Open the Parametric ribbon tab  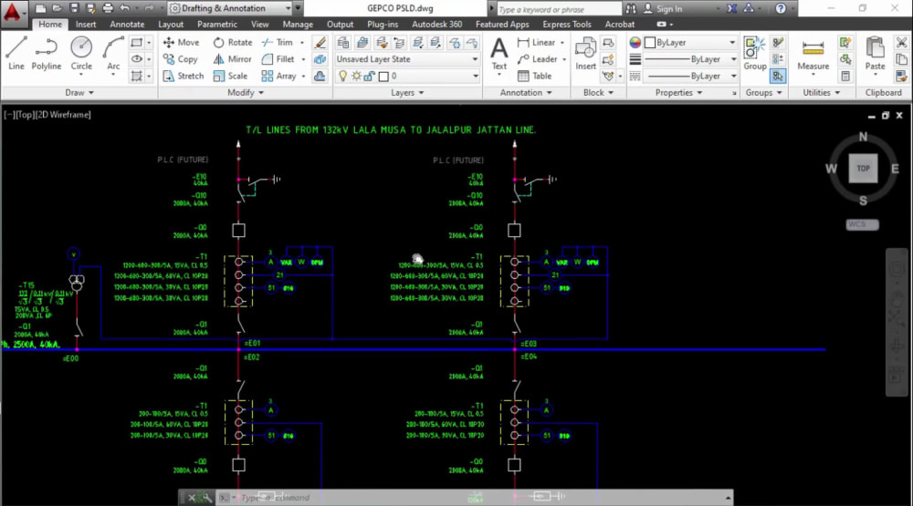click(x=217, y=25)
